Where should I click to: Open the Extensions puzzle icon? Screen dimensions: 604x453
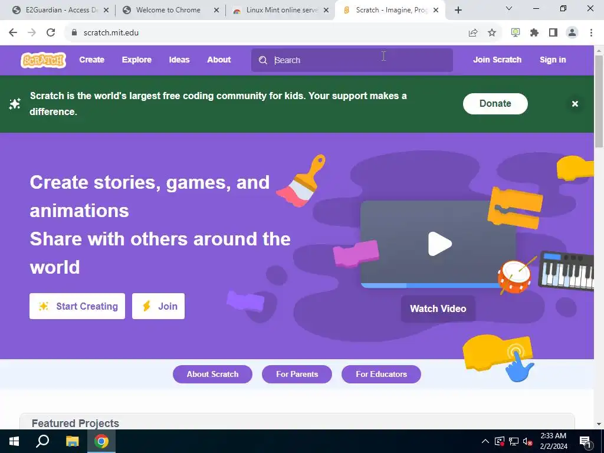click(x=534, y=33)
